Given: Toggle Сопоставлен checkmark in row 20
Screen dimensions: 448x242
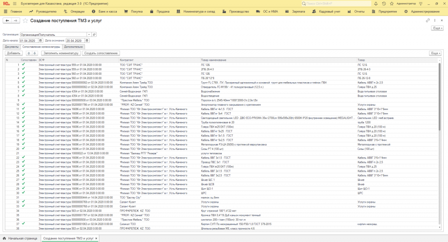Looking at the screenshot, I should [x=24, y=149].
